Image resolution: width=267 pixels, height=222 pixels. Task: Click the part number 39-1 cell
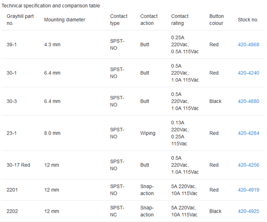tap(12, 45)
